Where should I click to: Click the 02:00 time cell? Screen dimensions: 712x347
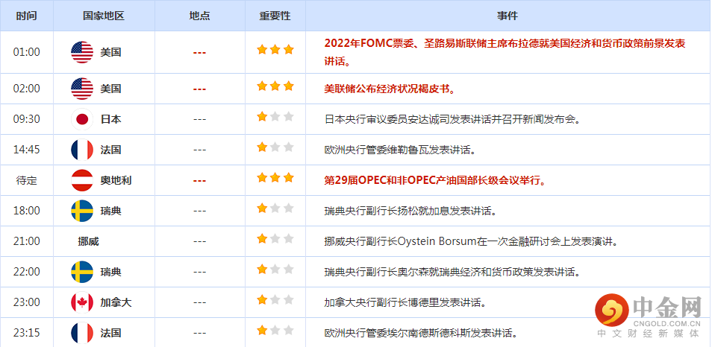(x=27, y=89)
